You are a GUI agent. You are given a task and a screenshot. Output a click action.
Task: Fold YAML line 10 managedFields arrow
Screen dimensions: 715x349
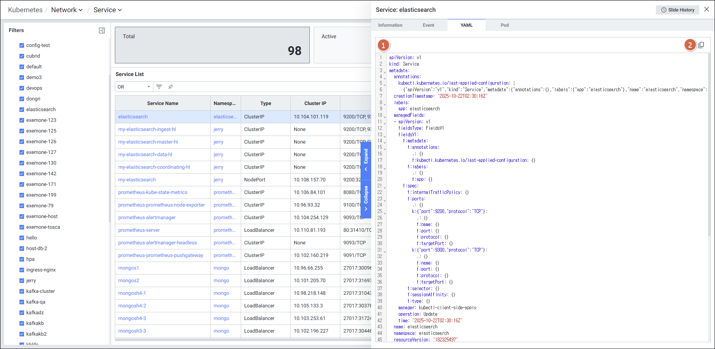click(385, 116)
